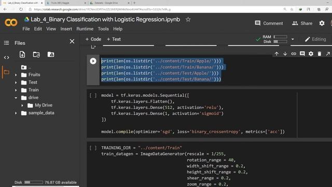View RAM and Disk usage indicator
Viewport: 332px width, 187px height.
(x=275, y=39)
